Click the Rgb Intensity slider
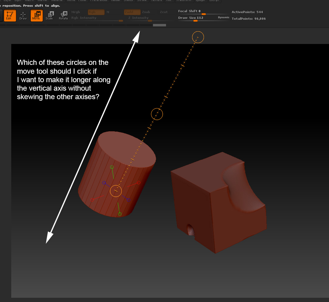 click(97, 18)
